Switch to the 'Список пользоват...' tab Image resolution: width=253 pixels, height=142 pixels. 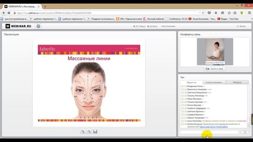pyautogui.click(x=214, y=82)
